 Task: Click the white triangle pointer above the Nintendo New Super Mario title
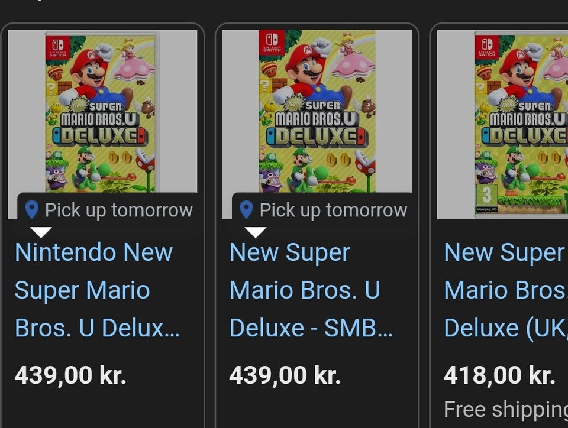[x=40, y=232]
